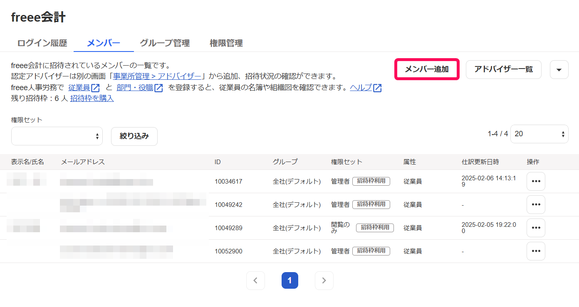Click timestamp 2025-02-05 19:22:00

coord(489,228)
